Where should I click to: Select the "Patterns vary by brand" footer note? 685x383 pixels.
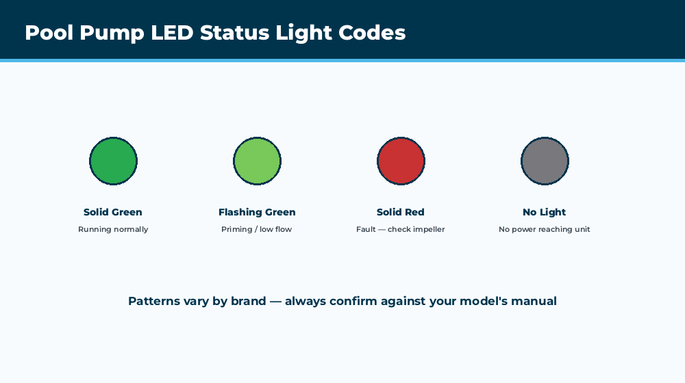tap(342, 301)
